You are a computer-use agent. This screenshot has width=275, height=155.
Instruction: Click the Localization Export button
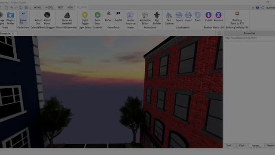(x=179, y=17)
